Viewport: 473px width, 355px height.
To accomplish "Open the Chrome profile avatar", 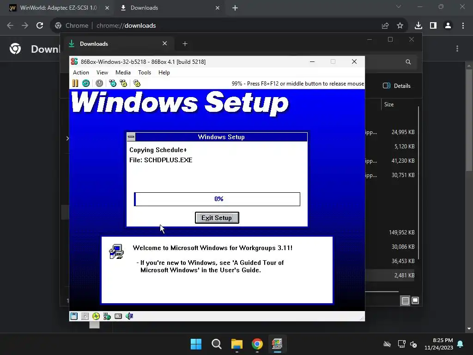I will pos(448,26).
